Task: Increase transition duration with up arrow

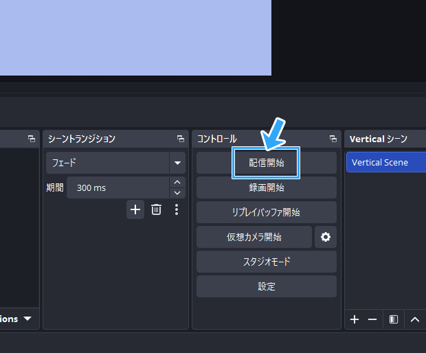Action: tap(177, 182)
